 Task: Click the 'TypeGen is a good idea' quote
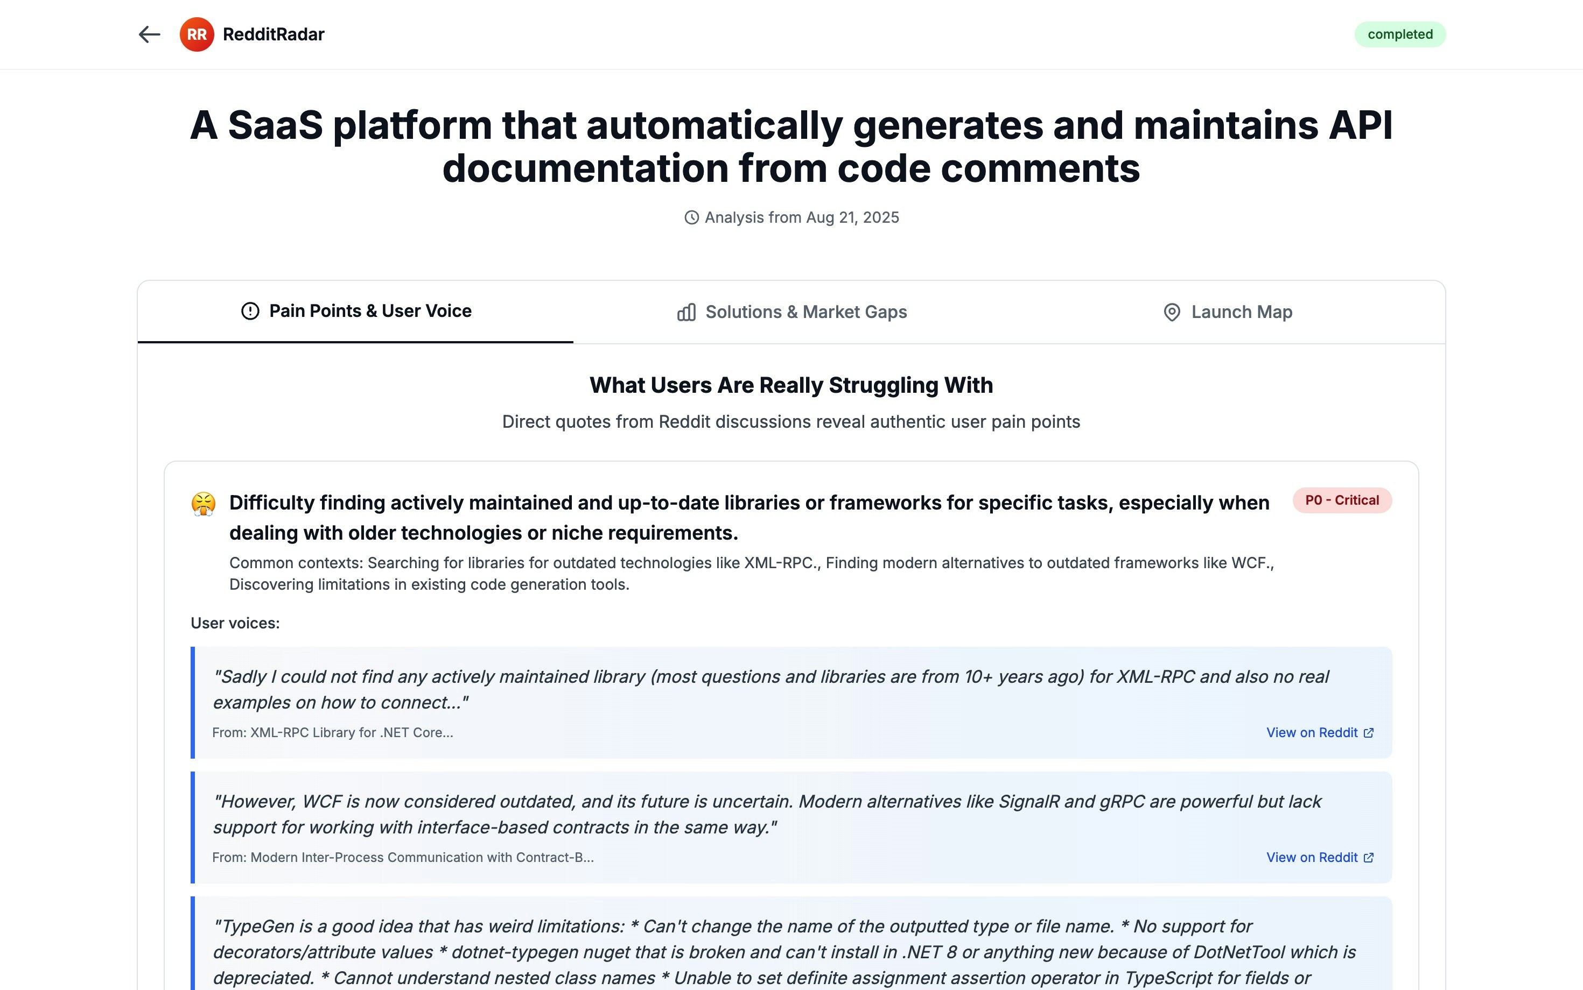pyautogui.click(x=783, y=952)
